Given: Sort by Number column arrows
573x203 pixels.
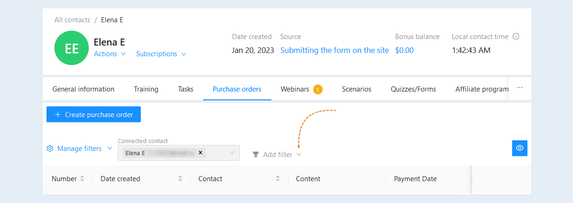Looking at the screenshot, I should pyautogui.click(x=82, y=178).
